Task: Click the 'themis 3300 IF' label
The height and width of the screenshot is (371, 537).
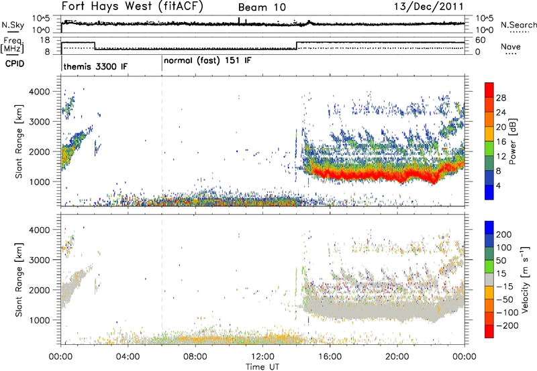Action: click(95, 66)
